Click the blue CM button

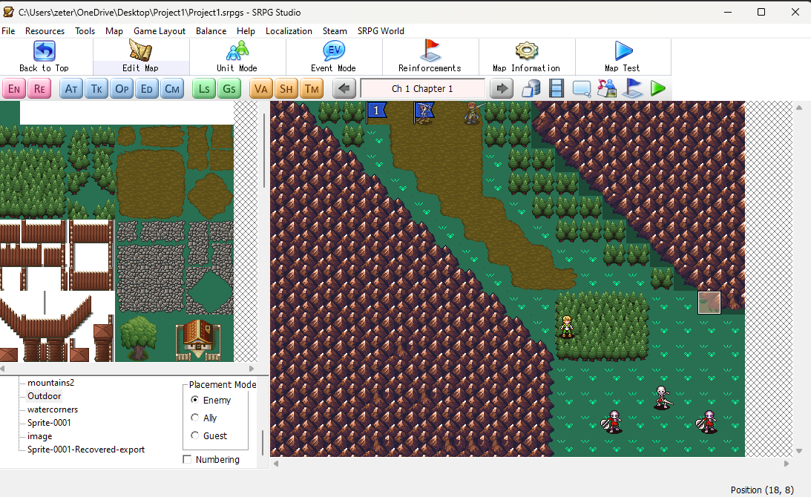point(172,89)
